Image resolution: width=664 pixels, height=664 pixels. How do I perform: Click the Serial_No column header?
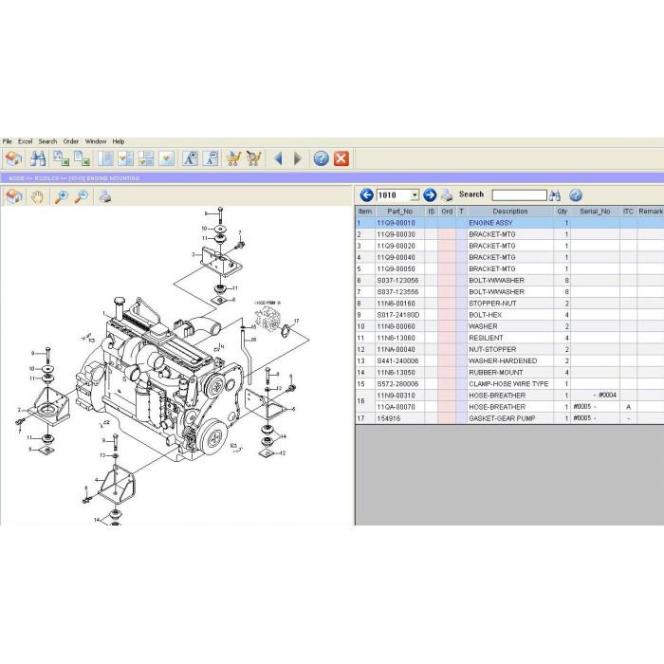click(x=595, y=212)
